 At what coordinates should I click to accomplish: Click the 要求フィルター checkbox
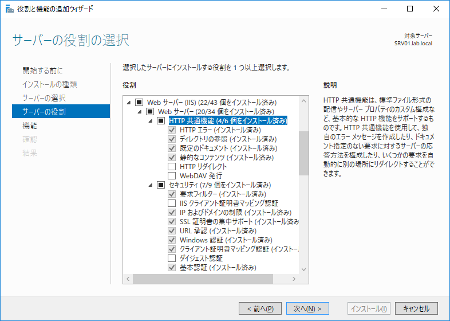[x=172, y=194]
